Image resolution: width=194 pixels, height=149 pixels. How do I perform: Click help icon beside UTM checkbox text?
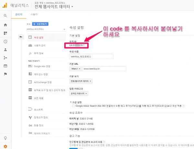[184, 106]
